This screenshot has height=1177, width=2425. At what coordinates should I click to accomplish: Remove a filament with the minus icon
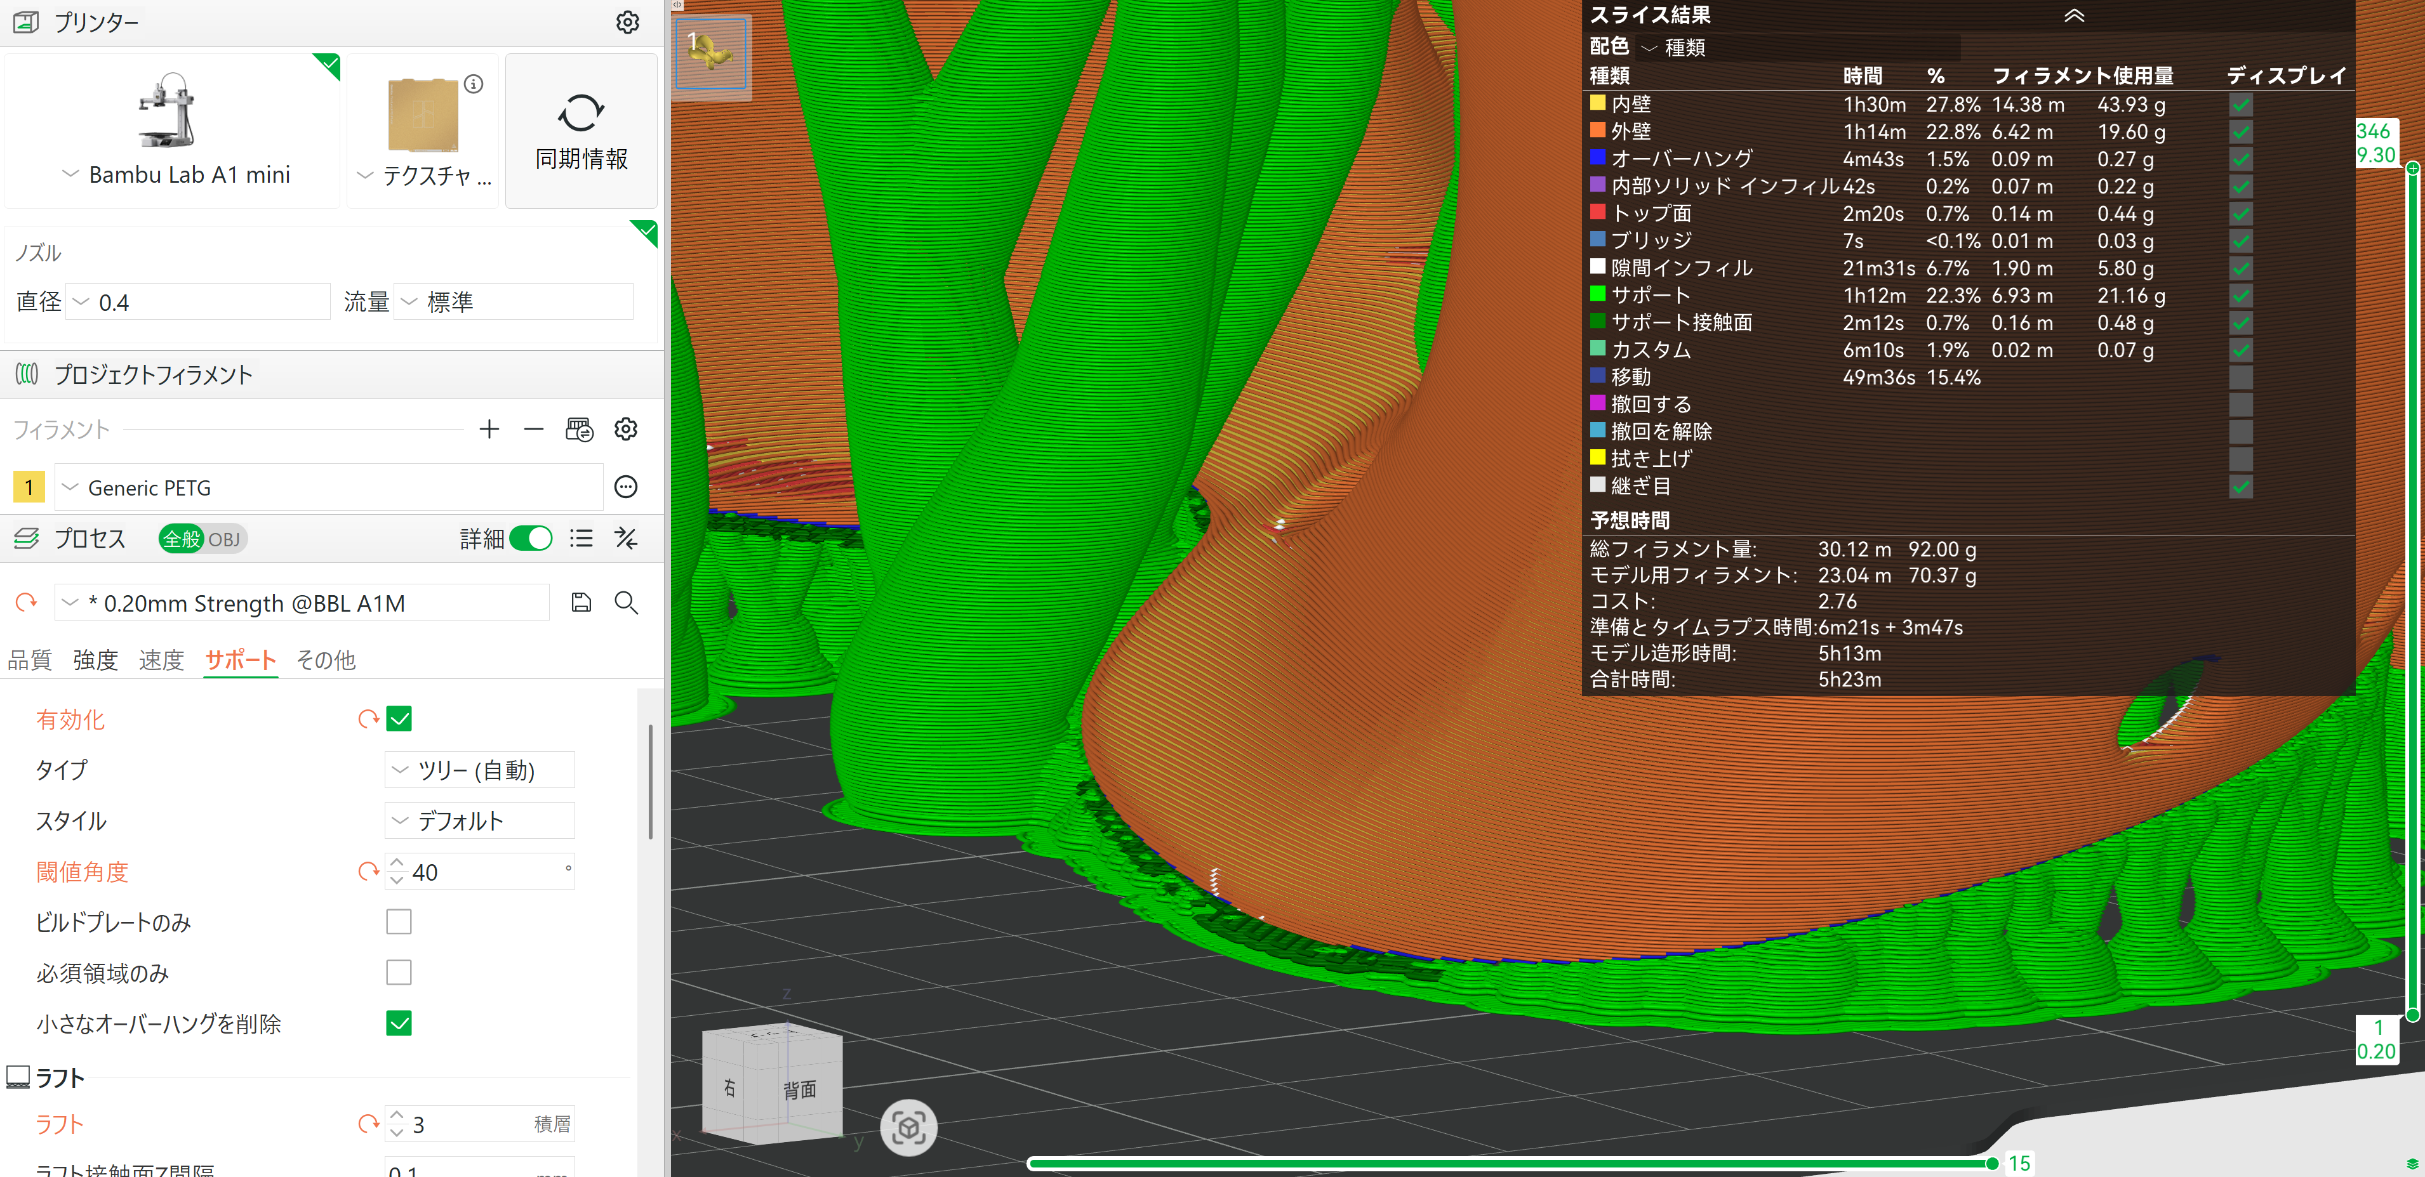point(534,430)
